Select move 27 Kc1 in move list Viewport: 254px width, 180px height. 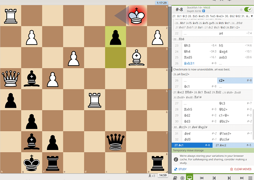(199, 86)
